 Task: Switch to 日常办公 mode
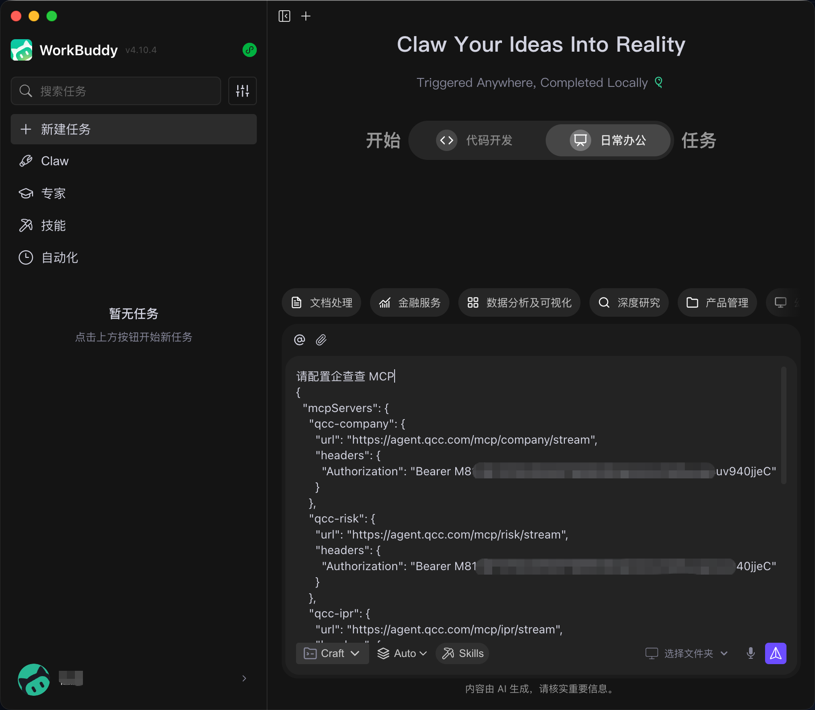608,140
